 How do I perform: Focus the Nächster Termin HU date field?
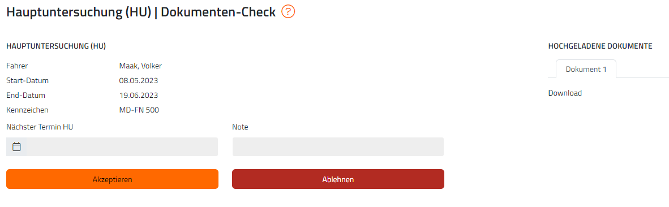click(112, 146)
